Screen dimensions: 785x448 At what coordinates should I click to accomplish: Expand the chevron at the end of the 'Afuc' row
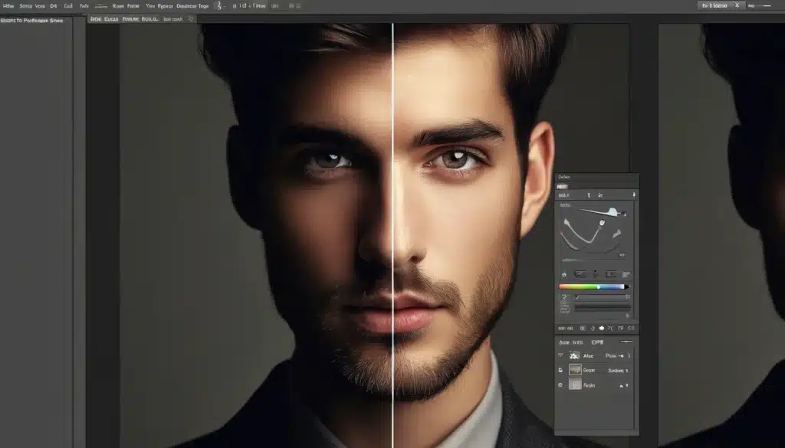(x=629, y=355)
